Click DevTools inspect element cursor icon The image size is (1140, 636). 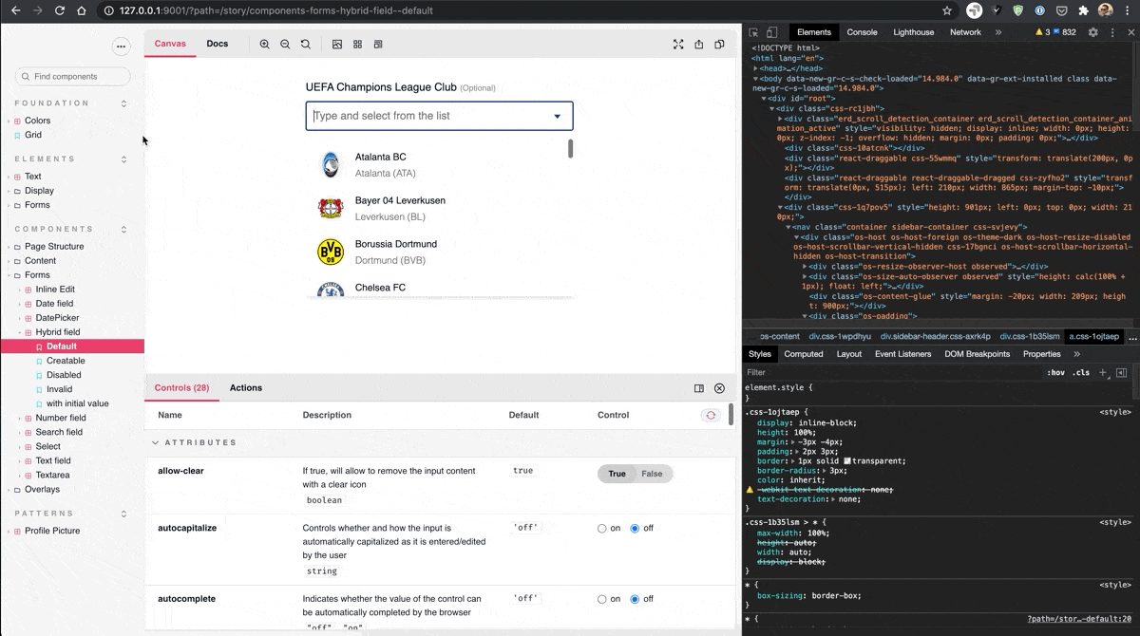[x=754, y=32]
